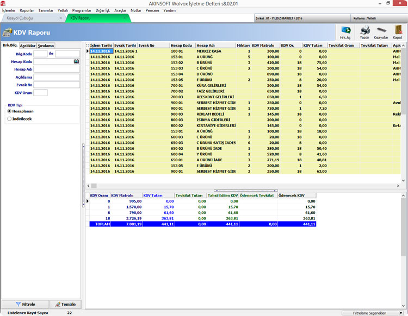Image resolution: width=408 pixels, height=316 pixels.
Task: Switch to the Sıralama tab
Action: point(46,46)
